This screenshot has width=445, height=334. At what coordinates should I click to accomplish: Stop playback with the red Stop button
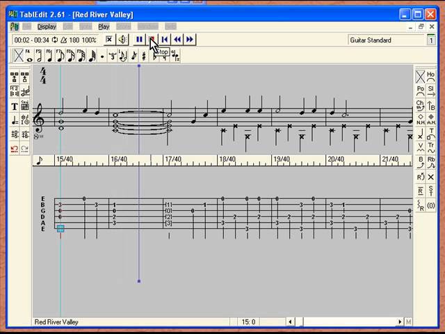click(152, 40)
